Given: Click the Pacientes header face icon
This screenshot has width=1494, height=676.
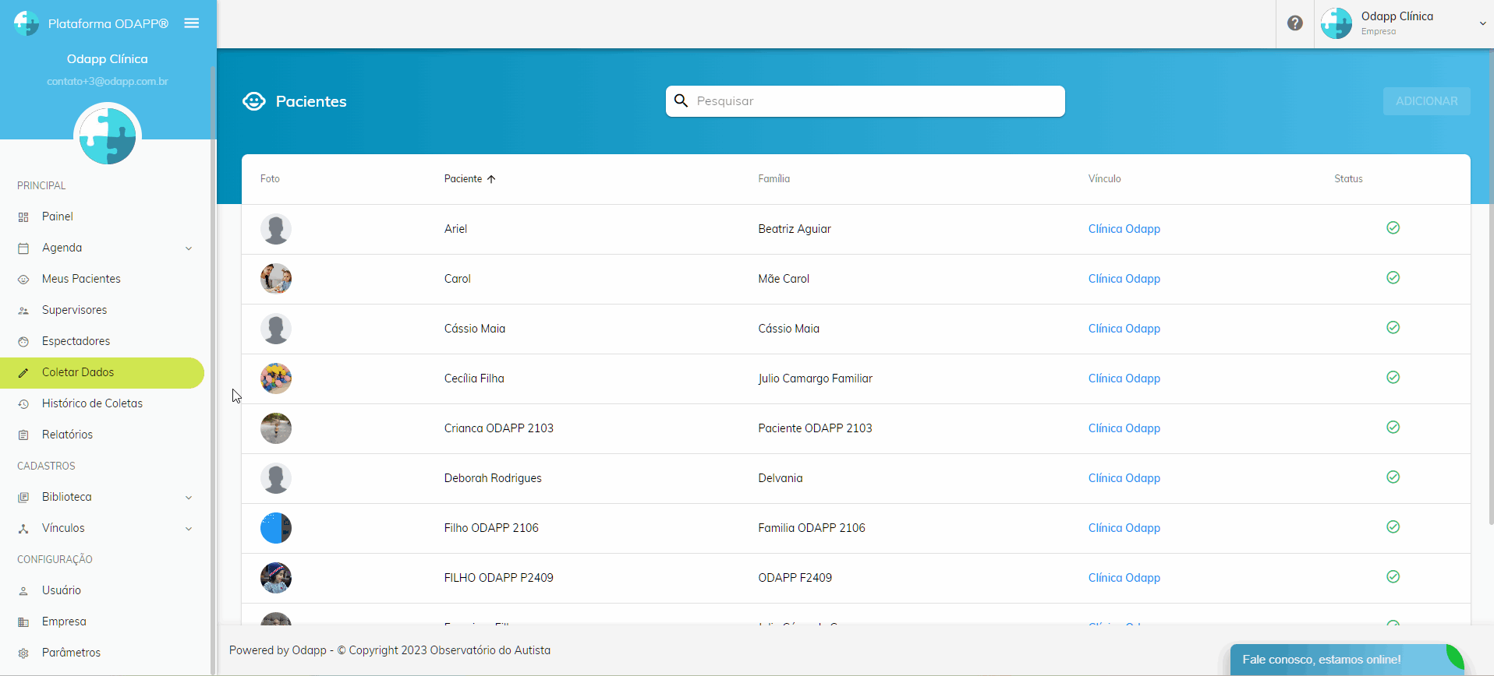Looking at the screenshot, I should click(x=254, y=101).
